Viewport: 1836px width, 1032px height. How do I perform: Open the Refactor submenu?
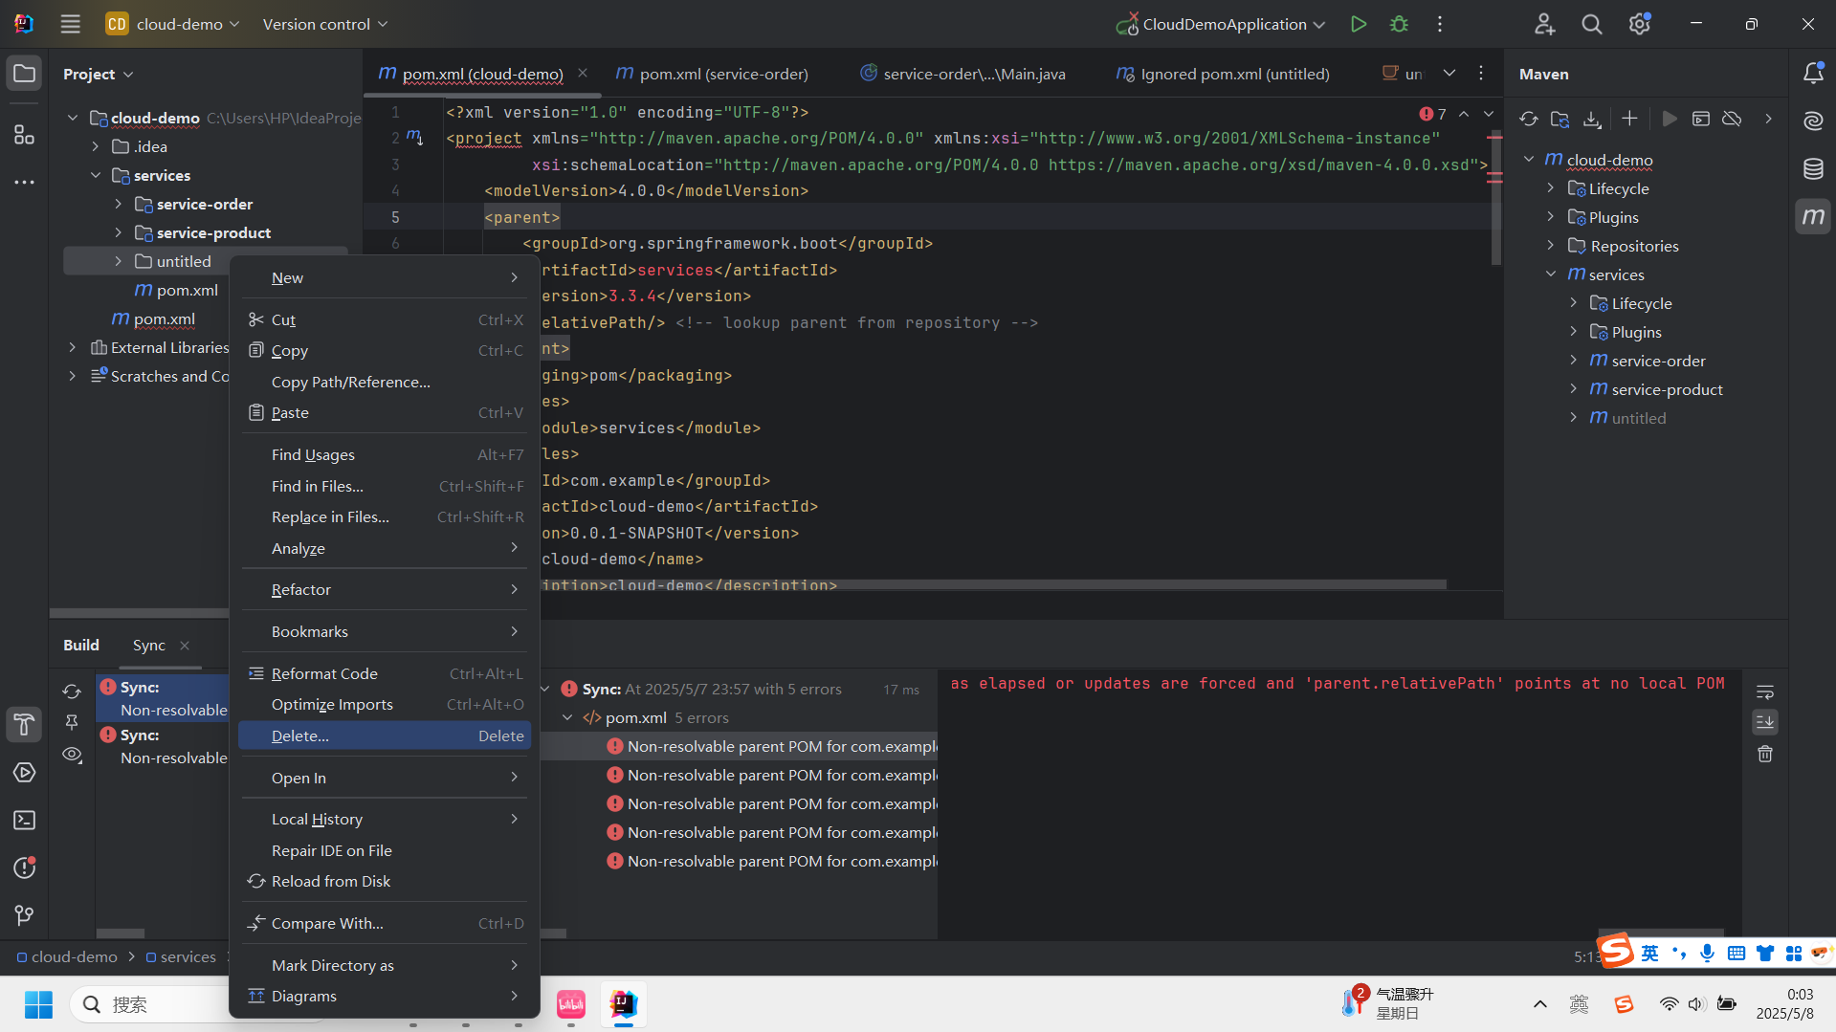[385, 589]
